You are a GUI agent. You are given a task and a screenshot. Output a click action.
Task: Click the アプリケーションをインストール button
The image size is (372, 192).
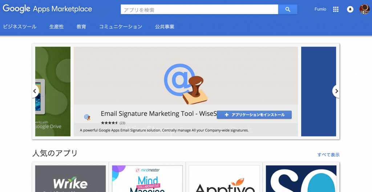coord(254,115)
